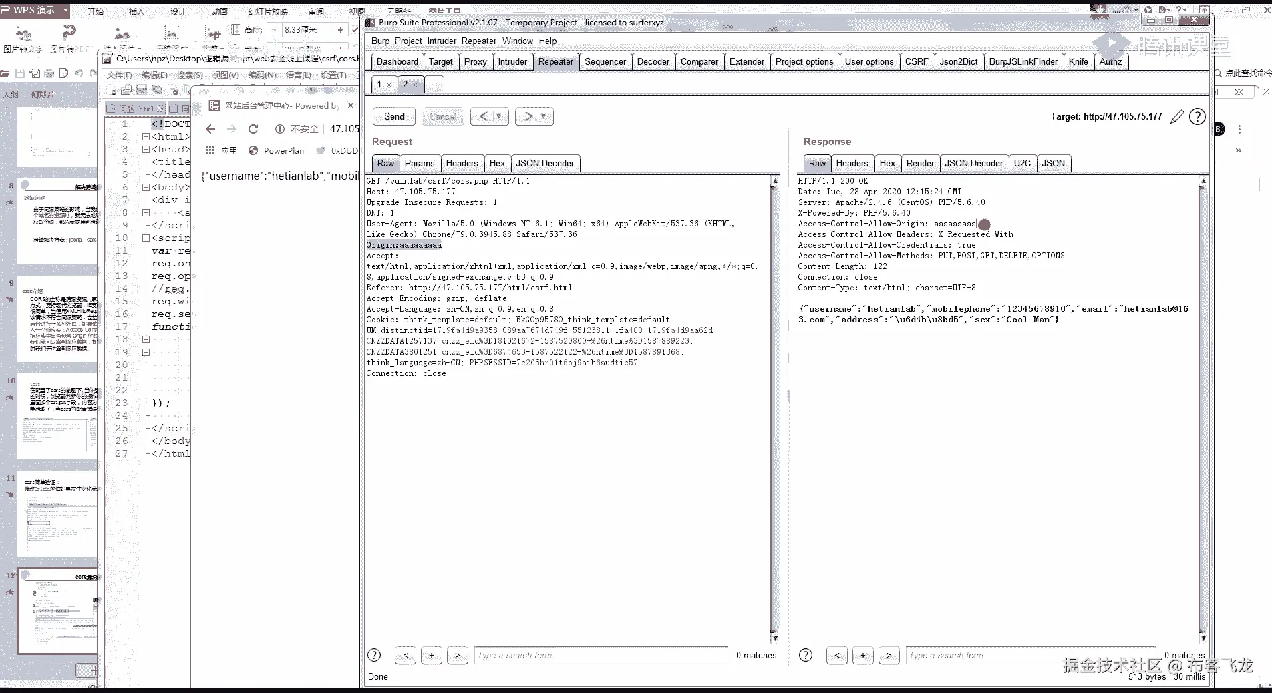This screenshot has width=1272, height=693.
Task: Open the Comparer tab
Action: pos(699,62)
